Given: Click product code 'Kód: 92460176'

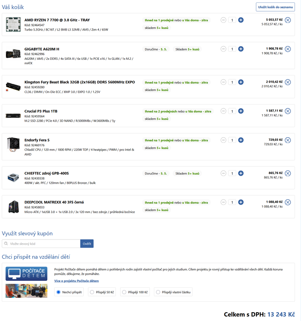Looking at the screenshot, I should [34, 145].
